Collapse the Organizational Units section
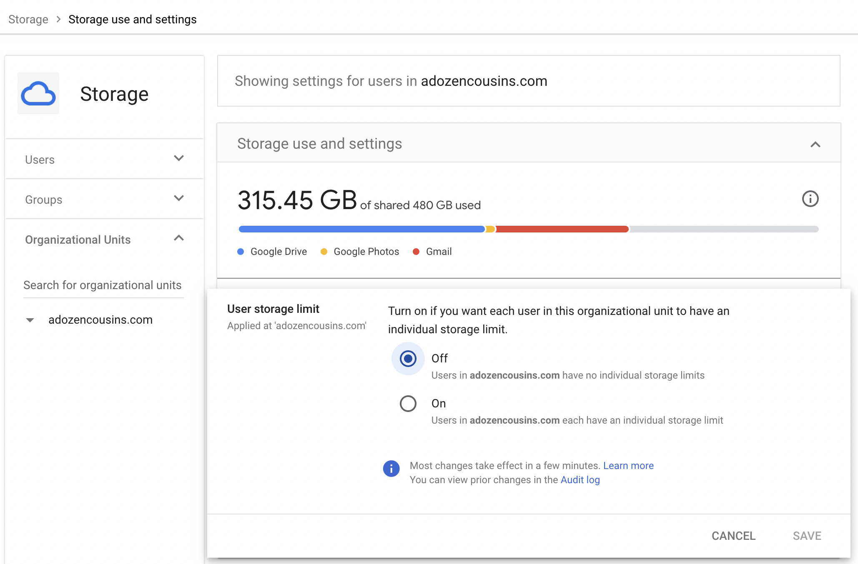 pyautogui.click(x=179, y=238)
